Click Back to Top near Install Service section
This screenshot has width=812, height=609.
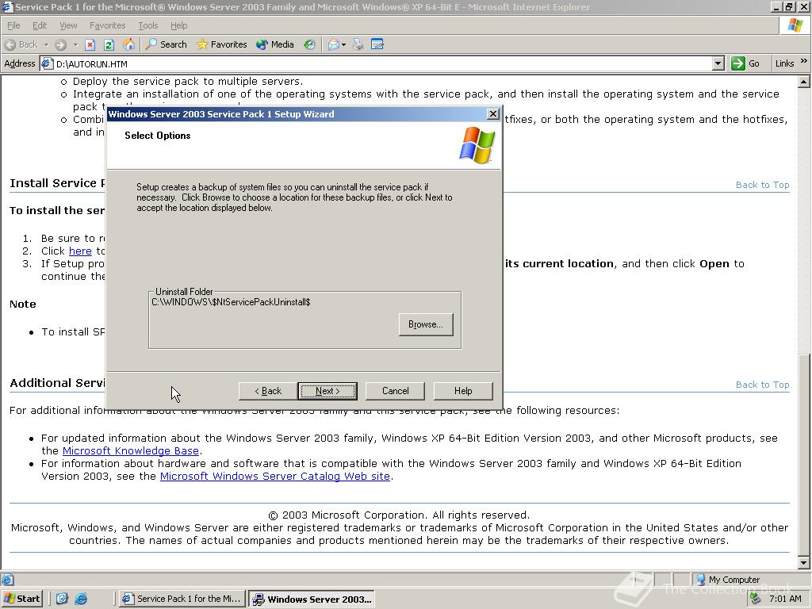tap(762, 185)
